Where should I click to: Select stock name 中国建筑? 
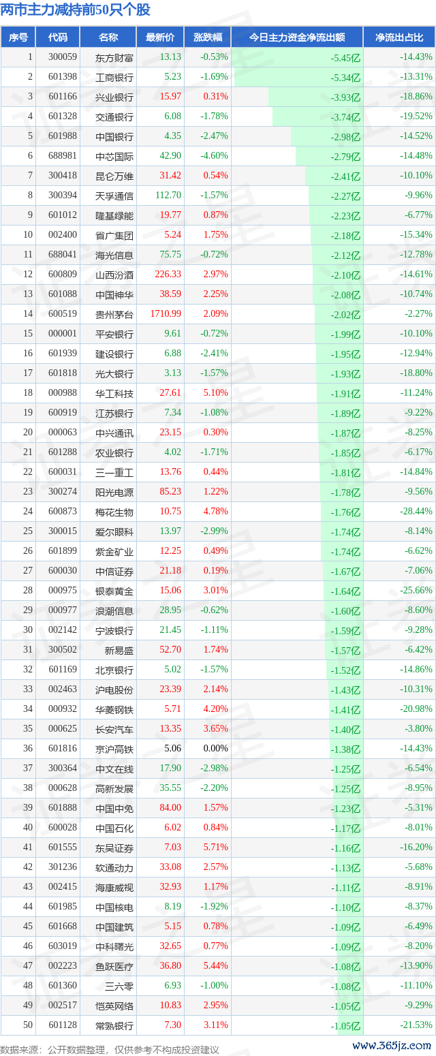114,927
